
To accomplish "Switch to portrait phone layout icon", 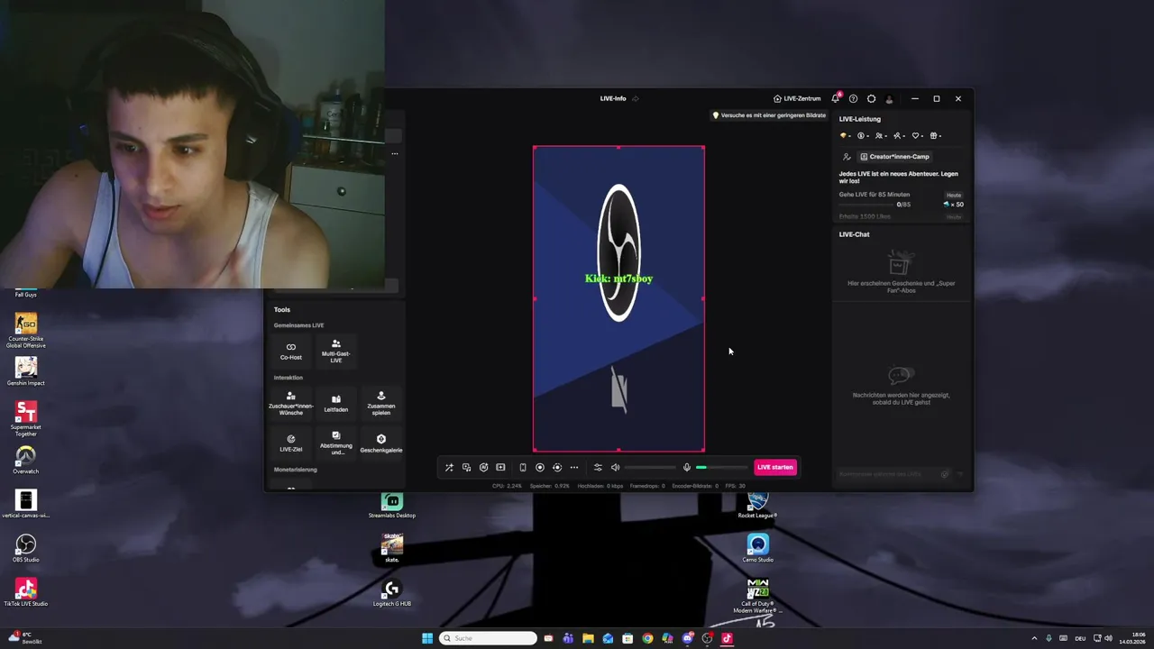I will tap(523, 467).
